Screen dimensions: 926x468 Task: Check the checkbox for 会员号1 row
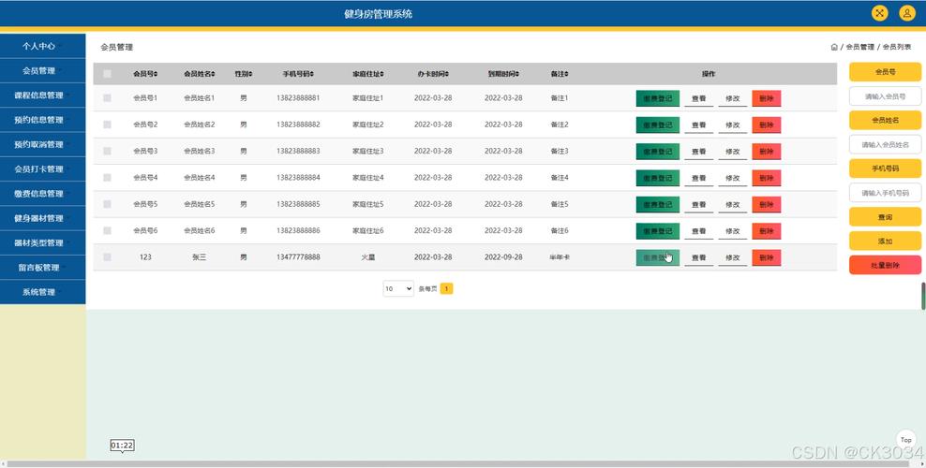coord(107,98)
